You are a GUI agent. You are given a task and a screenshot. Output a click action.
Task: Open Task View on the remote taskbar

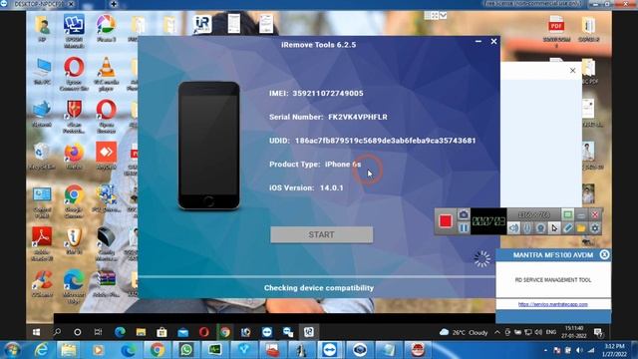click(98, 332)
